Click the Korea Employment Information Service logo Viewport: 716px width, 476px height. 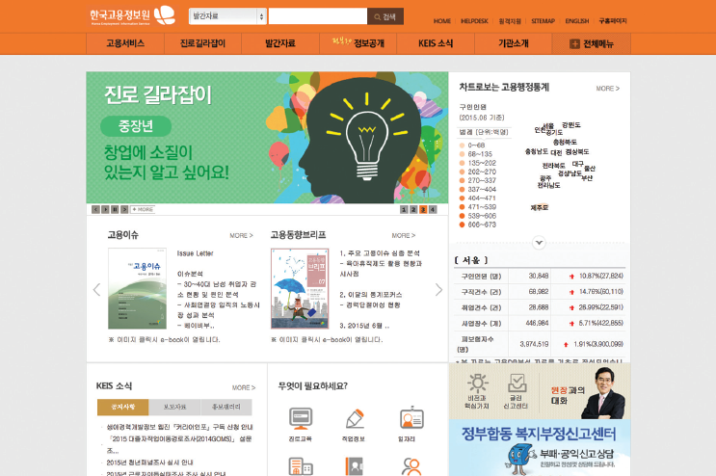(x=131, y=16)
